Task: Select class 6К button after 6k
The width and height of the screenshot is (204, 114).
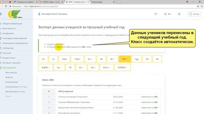Action: pos(93,67)
